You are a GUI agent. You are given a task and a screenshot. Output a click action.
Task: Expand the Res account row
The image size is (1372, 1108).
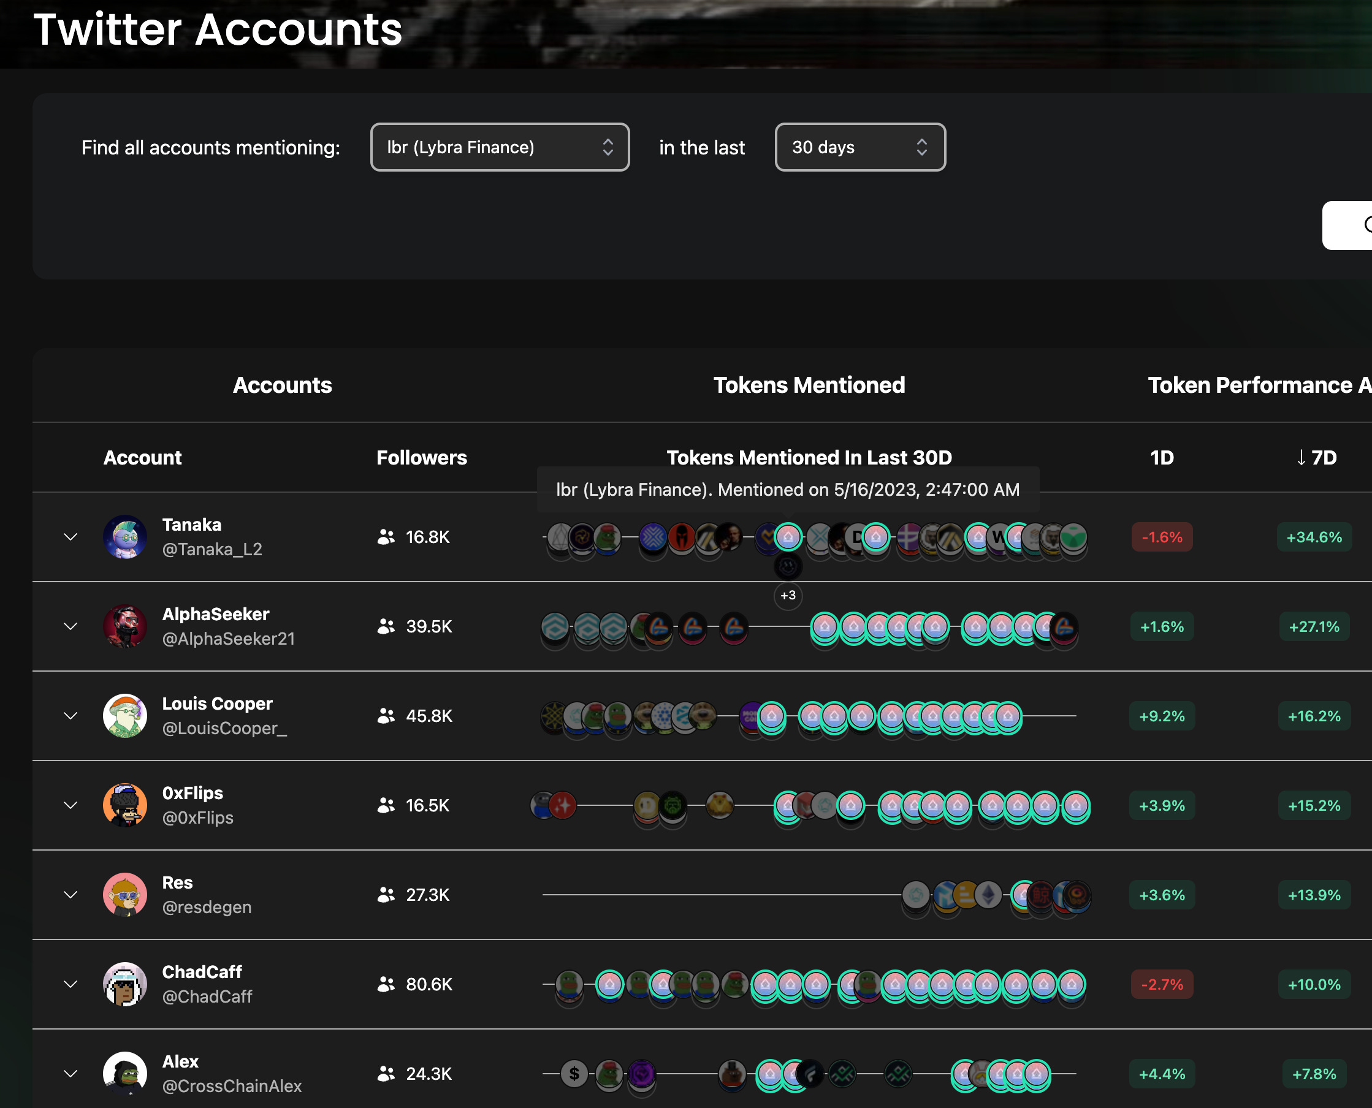pyautogui.click(x=71, y=895)
